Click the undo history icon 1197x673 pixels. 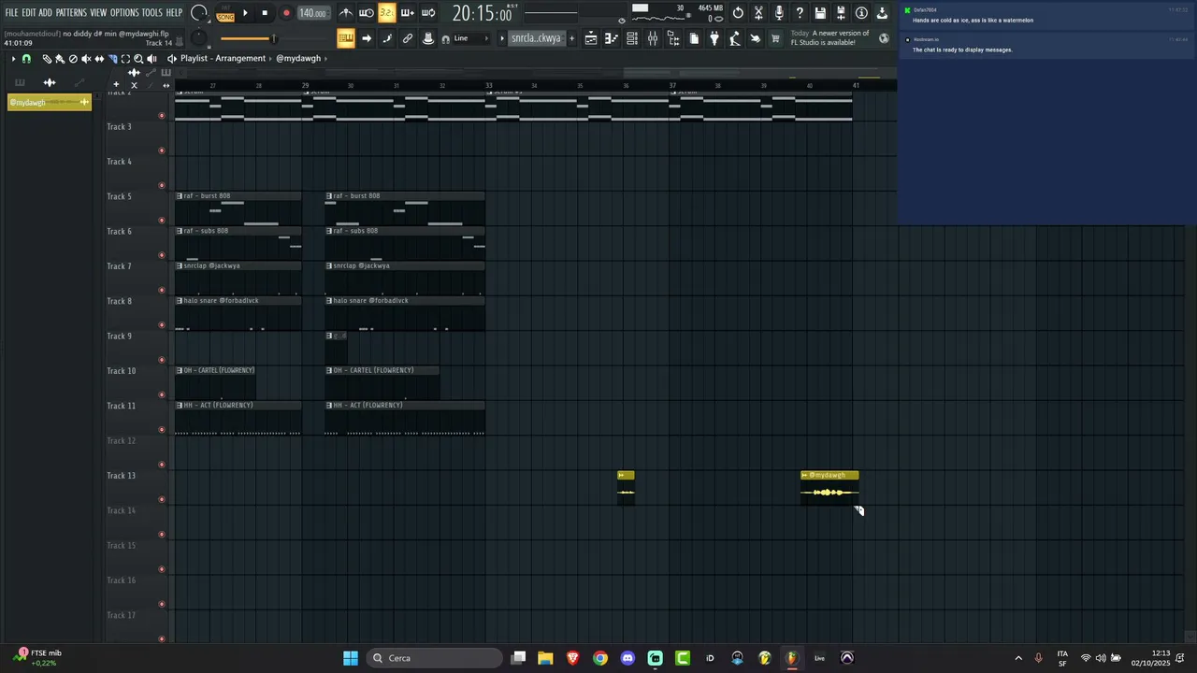738,13
